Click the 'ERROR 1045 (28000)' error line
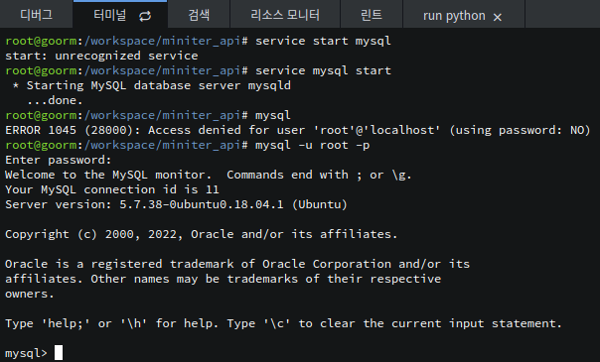600x362 pixels. tap(298, 130)
